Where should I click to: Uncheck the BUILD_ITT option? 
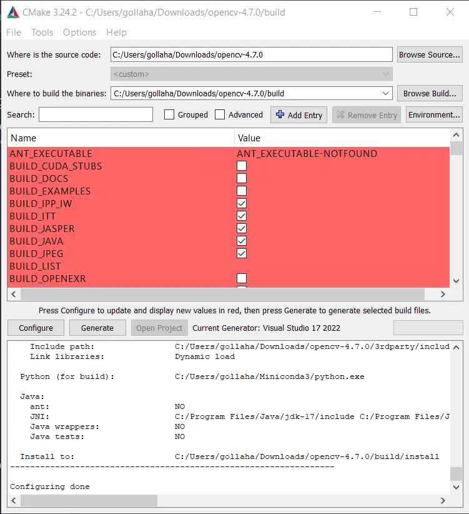click(242, 216)
